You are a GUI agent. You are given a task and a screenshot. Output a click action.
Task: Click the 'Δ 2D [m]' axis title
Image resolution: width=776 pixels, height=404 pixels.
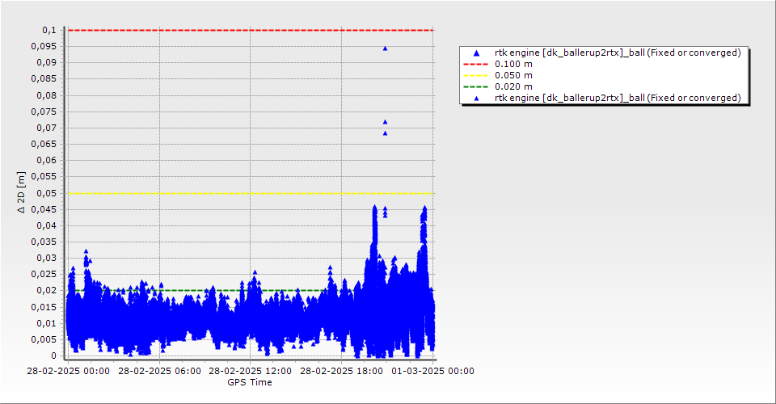21,192
